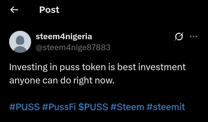This screenshot has height=122, width=208.
Task: Go back using the left arrow
Action: pyautogui.click(x=14, y=10)
